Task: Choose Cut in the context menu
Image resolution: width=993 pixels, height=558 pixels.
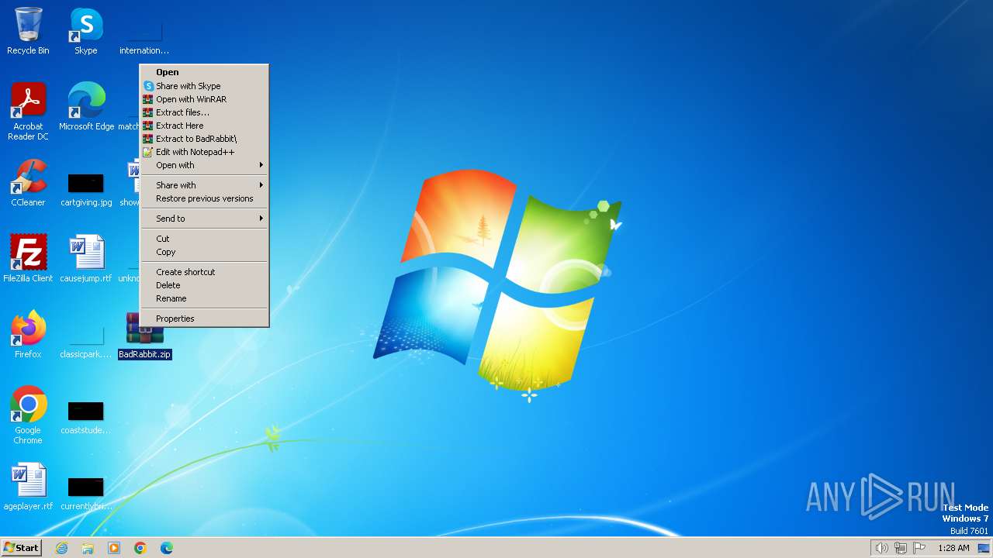Action: click(204, 239)
